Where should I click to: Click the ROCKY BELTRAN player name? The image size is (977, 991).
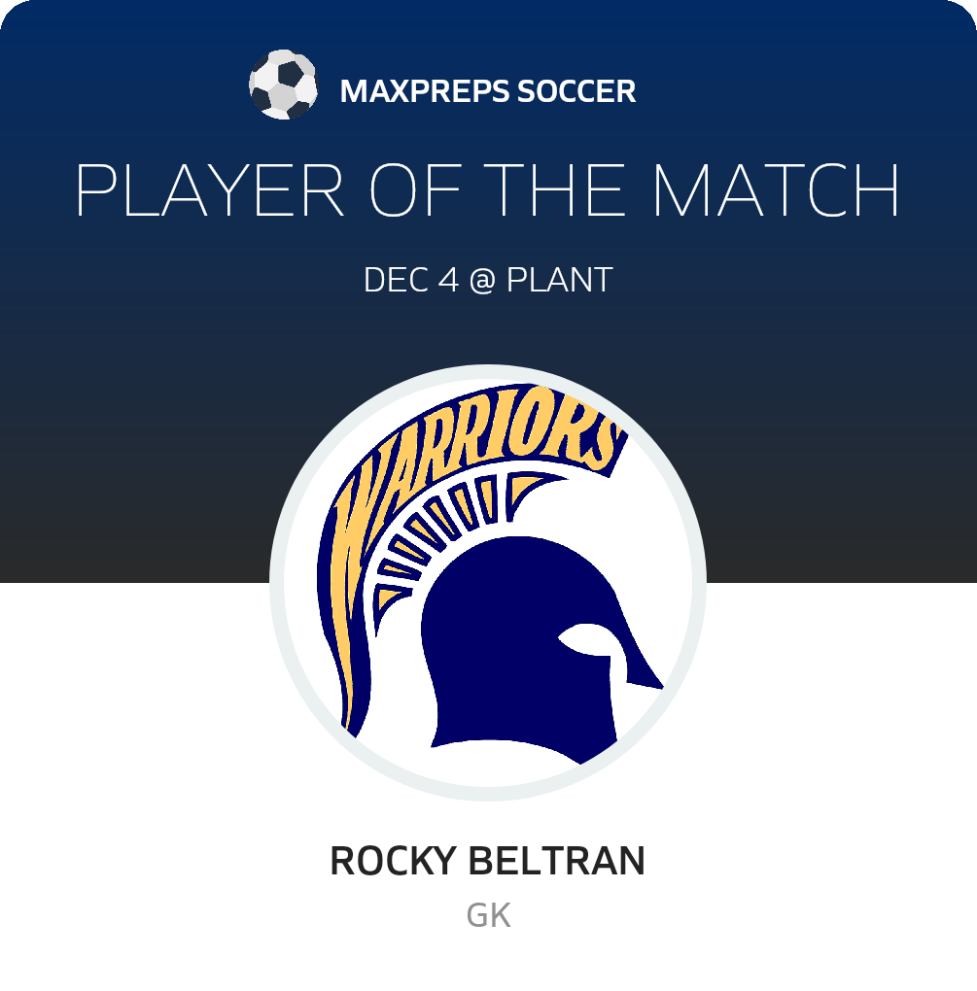point(488,861)
